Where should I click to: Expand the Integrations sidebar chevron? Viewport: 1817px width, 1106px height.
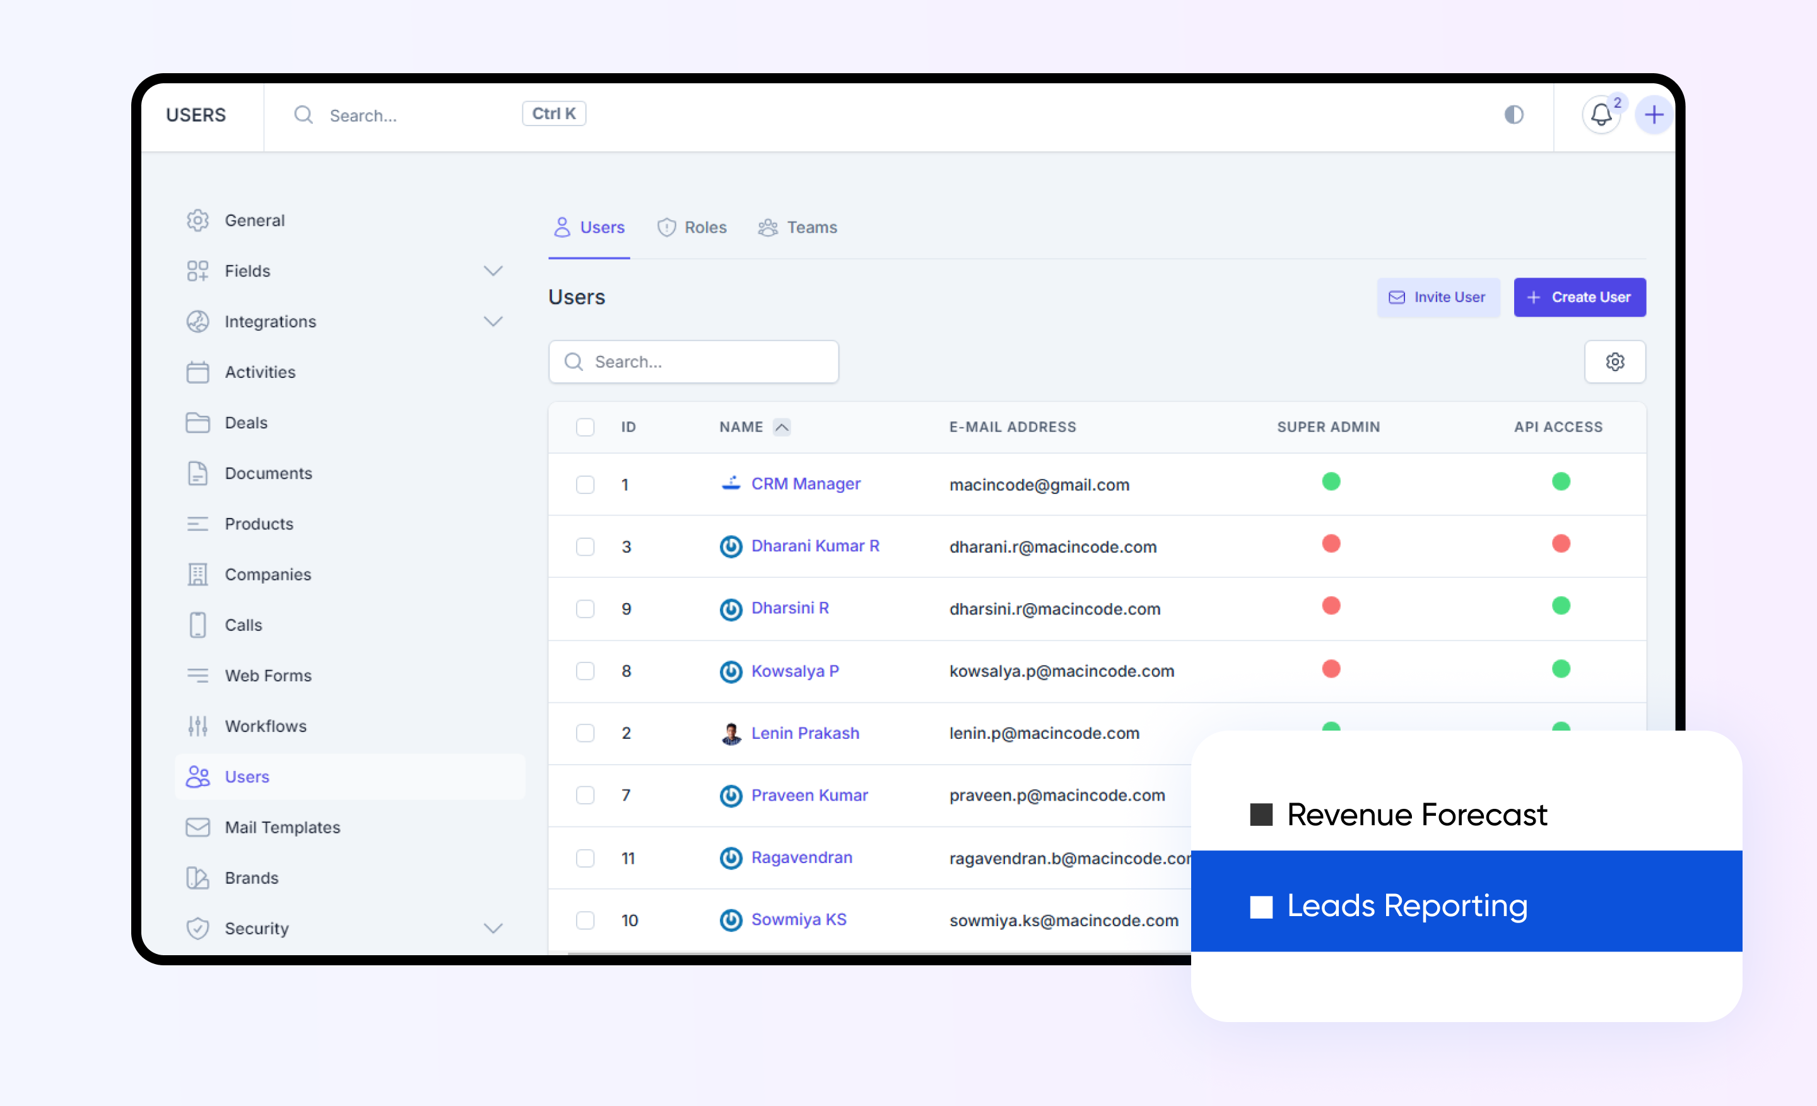tap(493, 322)
